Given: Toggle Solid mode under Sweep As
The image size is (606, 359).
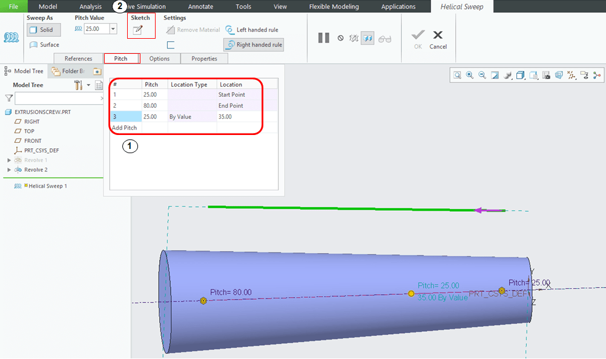Looking at the screenshot, I should (x=43, y=29).
